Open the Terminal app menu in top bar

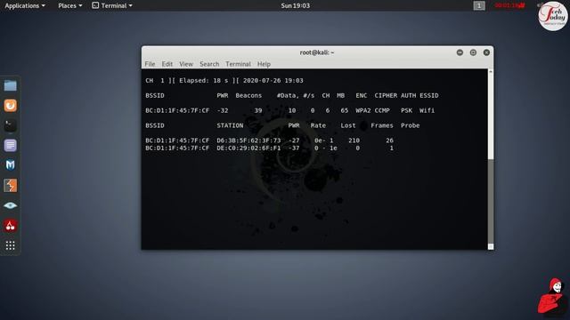[x=112, y=5]
